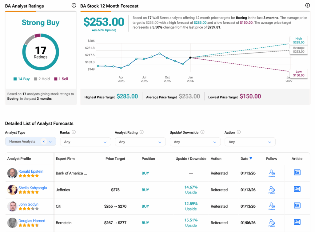Open article icon for Douglas Harned
This screenshot has height=232, width=315.
point(297,222)
